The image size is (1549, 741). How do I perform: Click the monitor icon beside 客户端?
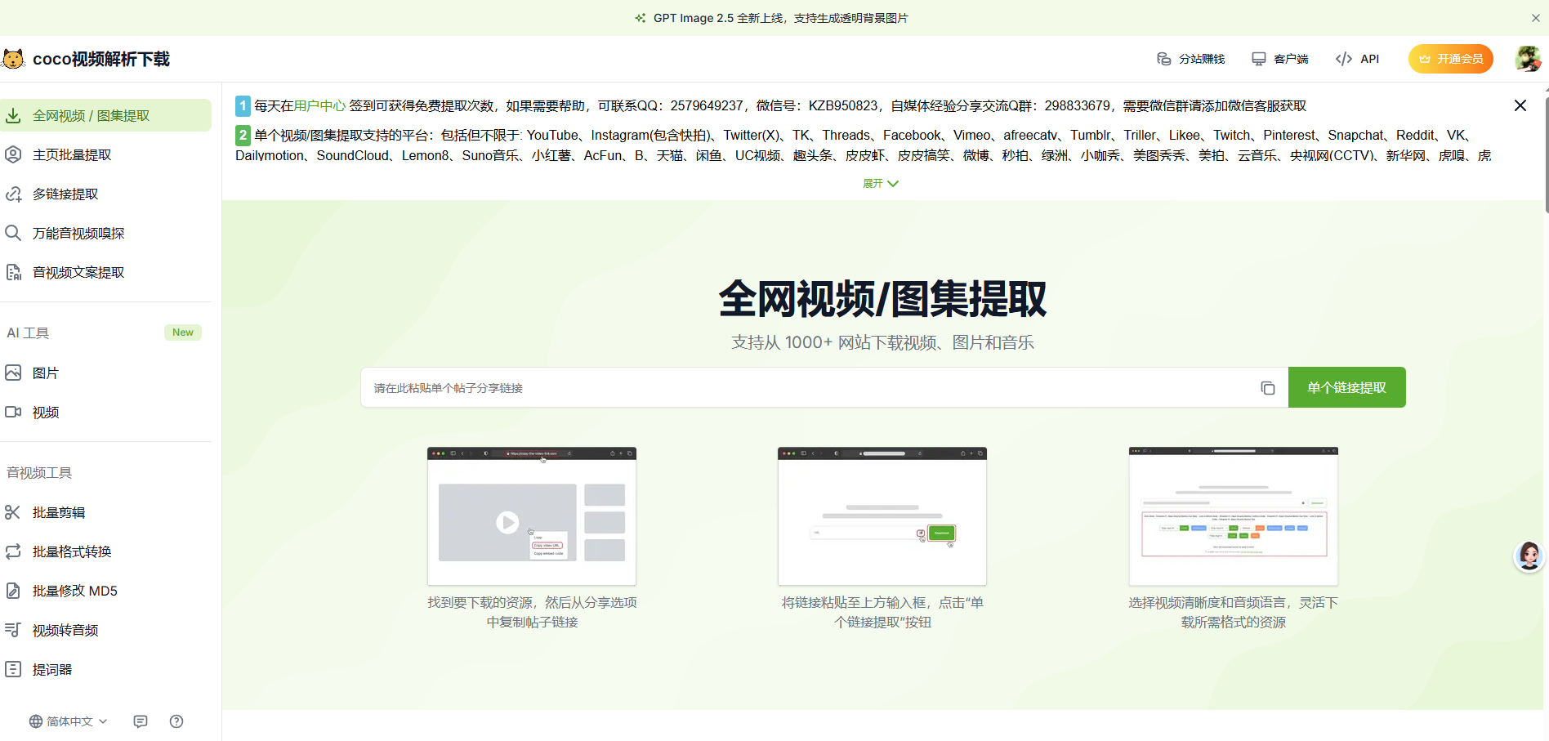(x=1259, y=59)
